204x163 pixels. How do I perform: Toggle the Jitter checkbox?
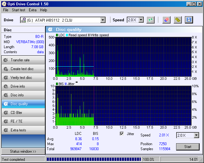(x=122, y=134)
